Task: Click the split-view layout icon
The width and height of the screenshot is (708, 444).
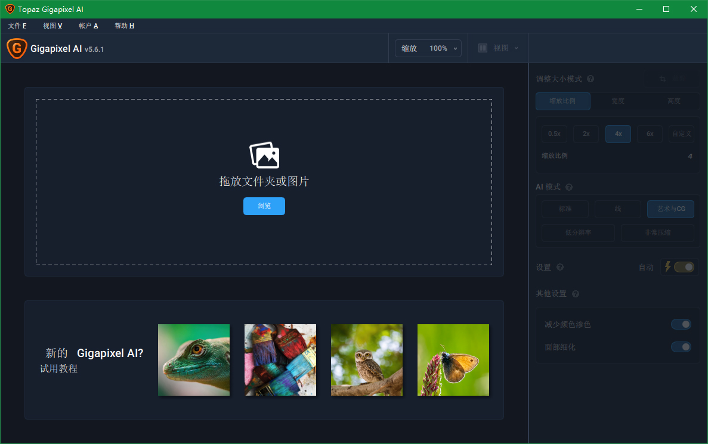Action: point(483,48)
